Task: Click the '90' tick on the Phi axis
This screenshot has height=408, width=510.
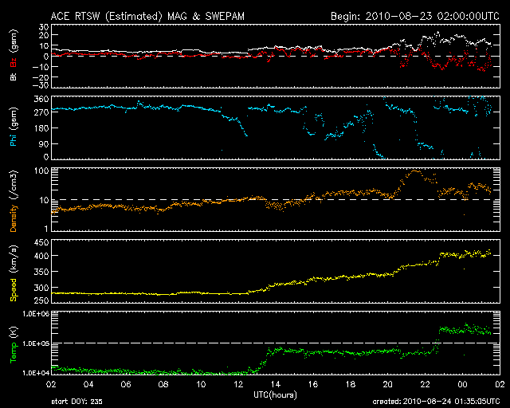Action: coord(44,143)
